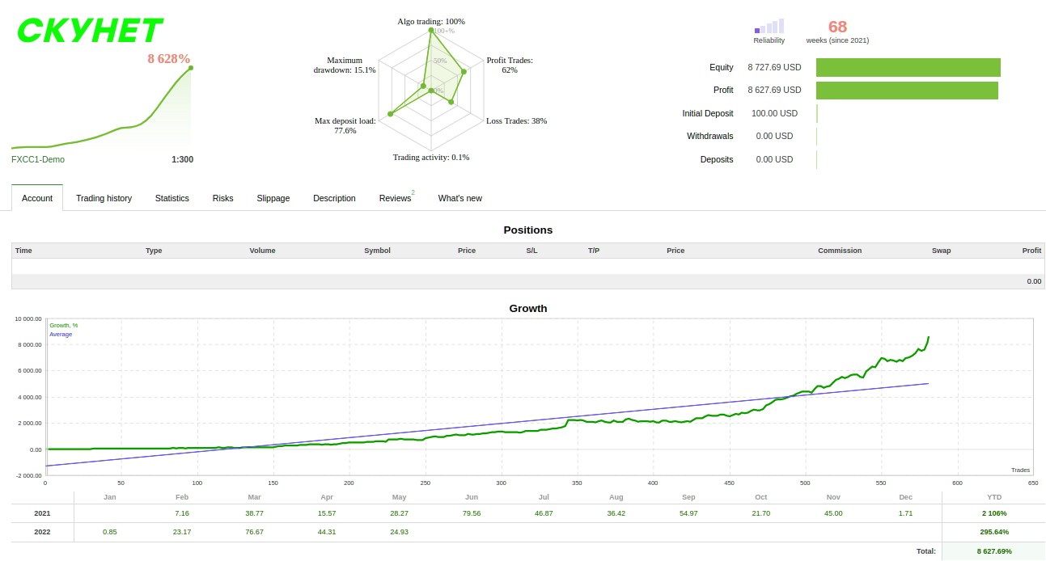
Task: Switch to the Description tab
Action: tap(334, 198)
